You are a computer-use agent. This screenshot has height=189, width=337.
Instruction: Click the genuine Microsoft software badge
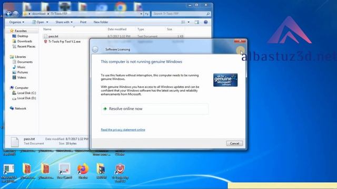[x=225, y=80]
